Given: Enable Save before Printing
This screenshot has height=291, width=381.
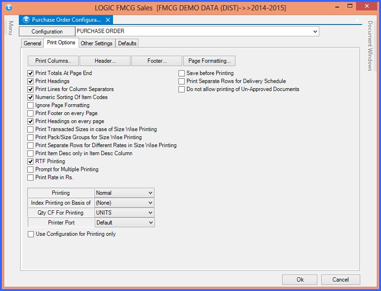Looking at the screenshot, I should 181,73.
